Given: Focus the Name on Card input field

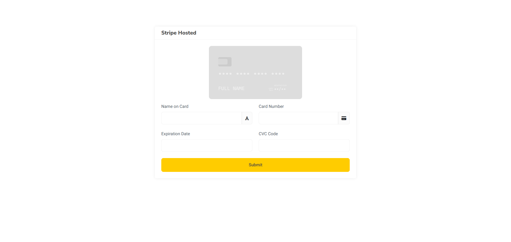Looking at the screenshot, I should tap(201, 118).
